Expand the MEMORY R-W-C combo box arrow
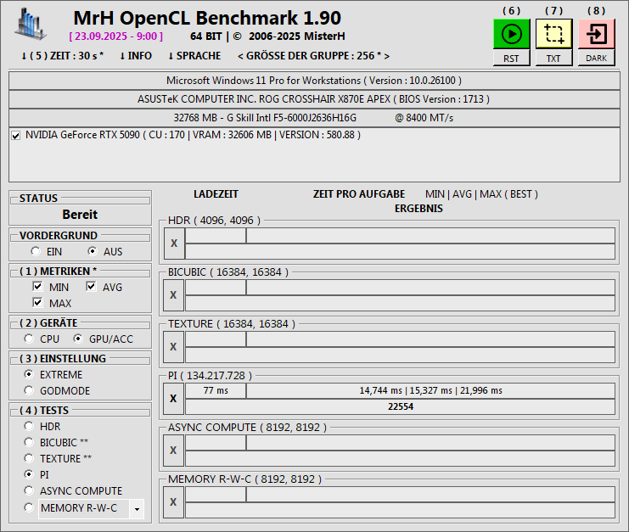The height and width of the screenshot is (532, 629). point(137,509)
